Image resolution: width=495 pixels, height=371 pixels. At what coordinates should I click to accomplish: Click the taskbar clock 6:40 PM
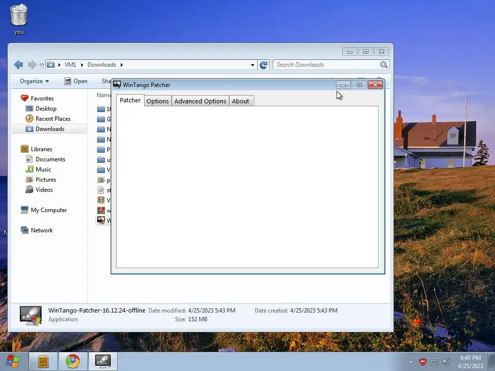[470, 358]
